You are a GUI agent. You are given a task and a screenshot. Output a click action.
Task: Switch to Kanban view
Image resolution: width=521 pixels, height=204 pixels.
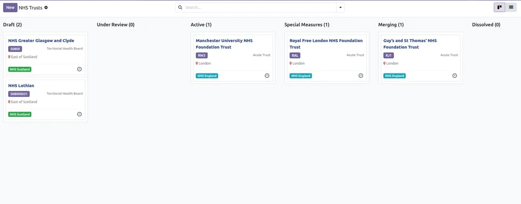pos(499,7)
